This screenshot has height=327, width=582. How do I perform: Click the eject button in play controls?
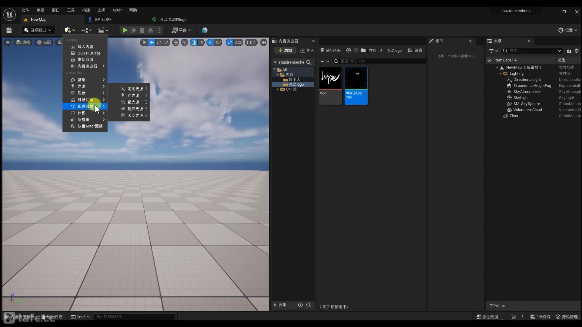point(150,30)
